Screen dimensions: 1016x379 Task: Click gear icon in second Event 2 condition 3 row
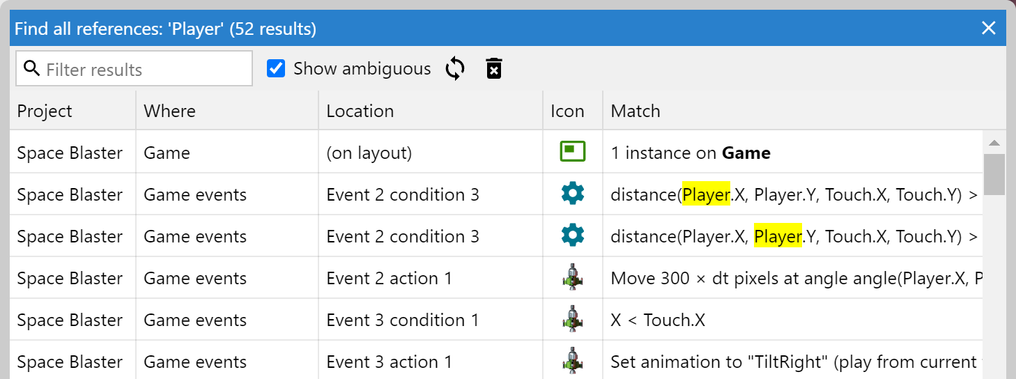click(x=572, y=236)
